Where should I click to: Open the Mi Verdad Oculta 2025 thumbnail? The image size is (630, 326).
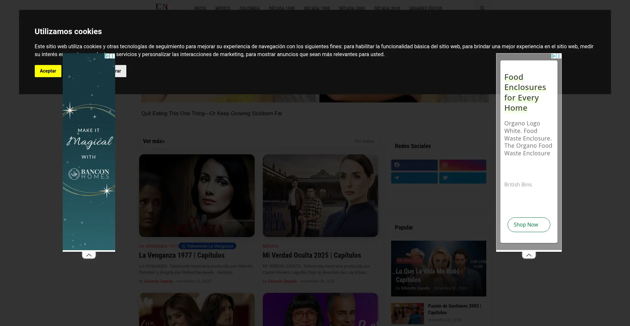coord(320,196)
